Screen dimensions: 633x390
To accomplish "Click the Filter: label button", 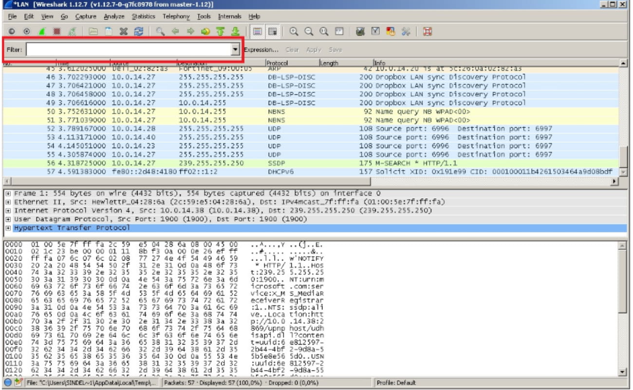I will click(x=14, y=50).
